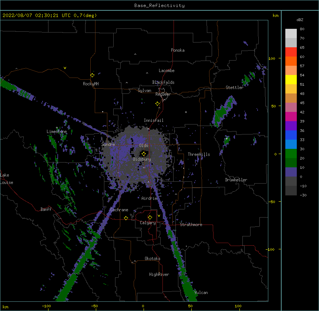
Task: Click the yellow V marker east of Calgary
Action: 159,216
